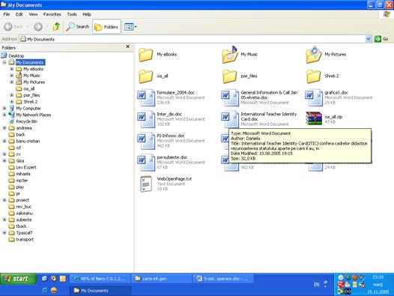Select the WebOpenPage.txt text file

(x=166, y=184)
